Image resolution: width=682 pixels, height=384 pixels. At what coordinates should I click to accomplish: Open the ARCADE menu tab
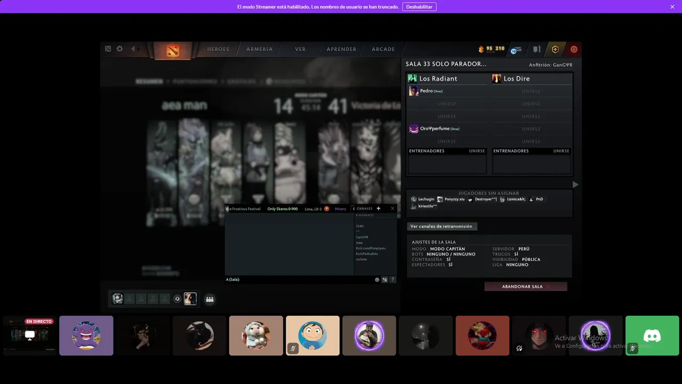[x=383, y=49]
